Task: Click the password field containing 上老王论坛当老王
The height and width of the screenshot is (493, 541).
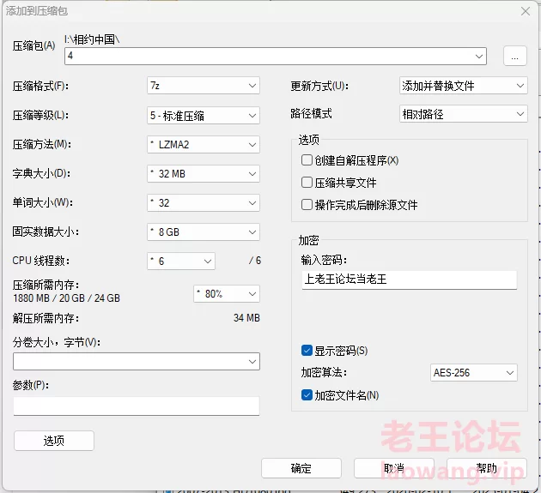Action: pyautogui.click(x=410, y=280)
